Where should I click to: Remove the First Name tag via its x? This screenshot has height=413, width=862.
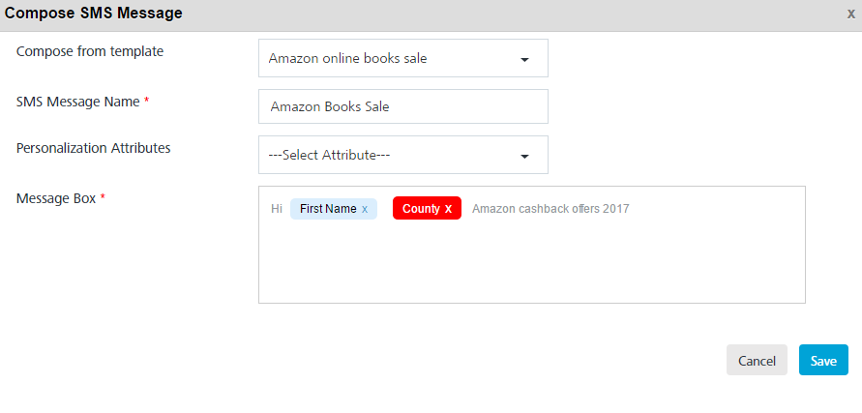(365, 209)
